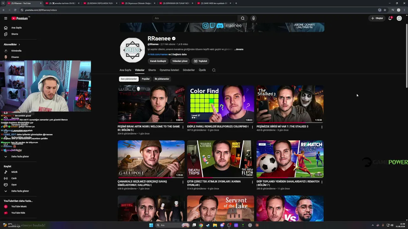
Task: Switch to the Gönderiler tab
Action: coord(189,70)
